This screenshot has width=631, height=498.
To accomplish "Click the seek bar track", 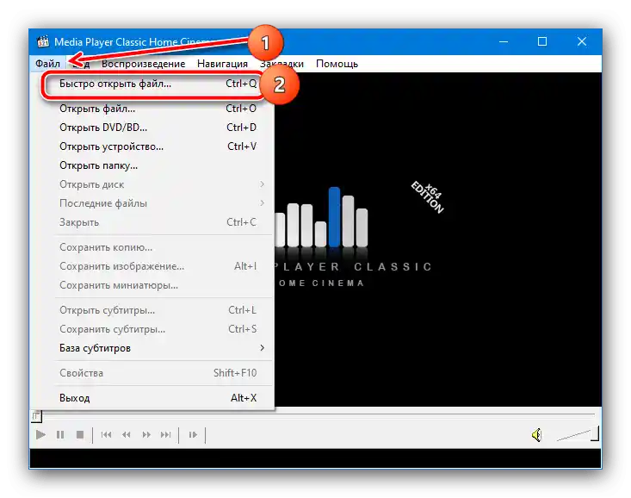I will [x=318, y=414].
